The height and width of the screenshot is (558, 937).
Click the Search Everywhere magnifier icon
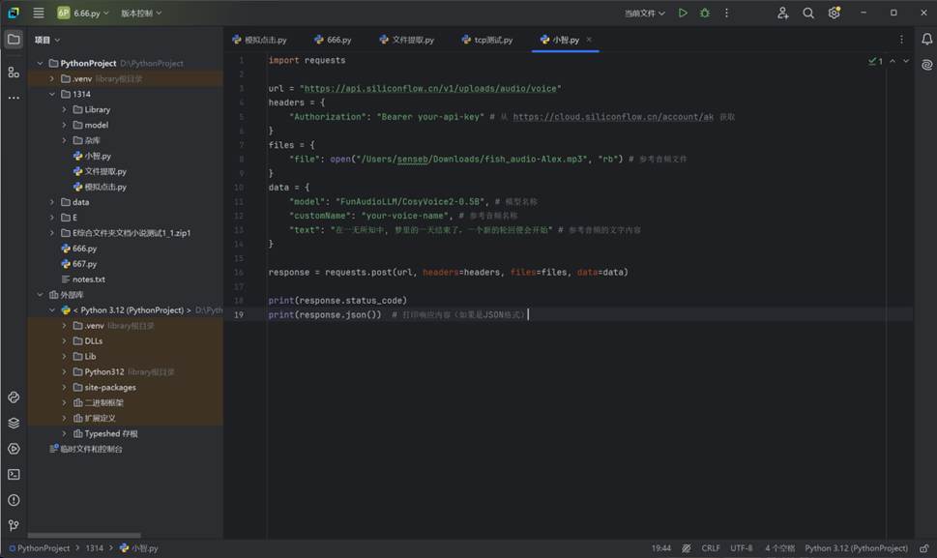click(x=808, y=14)
